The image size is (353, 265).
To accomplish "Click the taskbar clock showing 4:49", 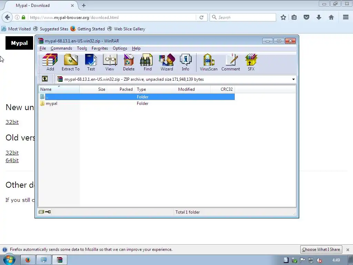I will 336,260.
